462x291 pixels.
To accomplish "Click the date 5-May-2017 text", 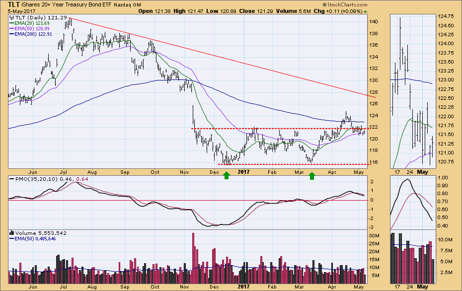I will [22, 11].
